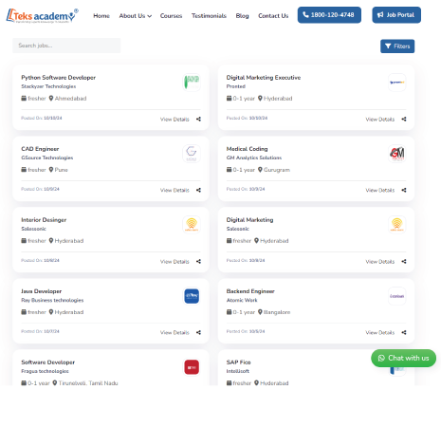The image size is (441, 427).
Task: Share the Java Developer job
Action: (198, 332)
